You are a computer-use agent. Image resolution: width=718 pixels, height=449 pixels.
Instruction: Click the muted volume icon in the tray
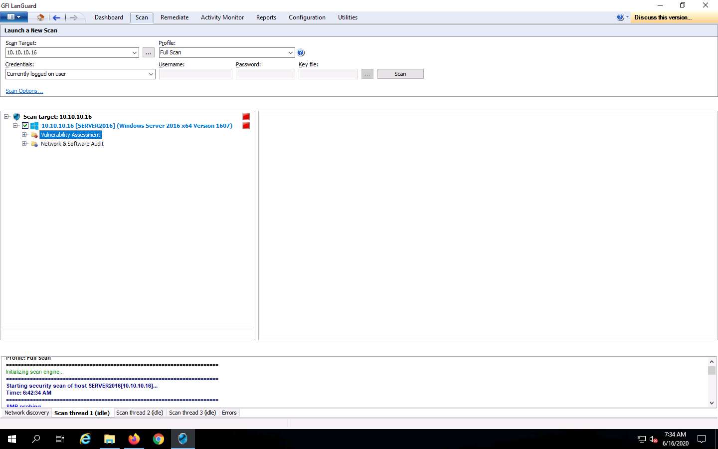click(654, 440)
